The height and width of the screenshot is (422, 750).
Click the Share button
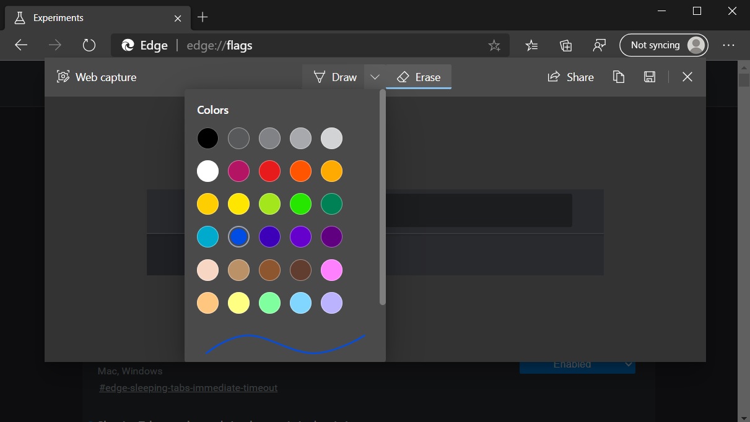[571, 77]
